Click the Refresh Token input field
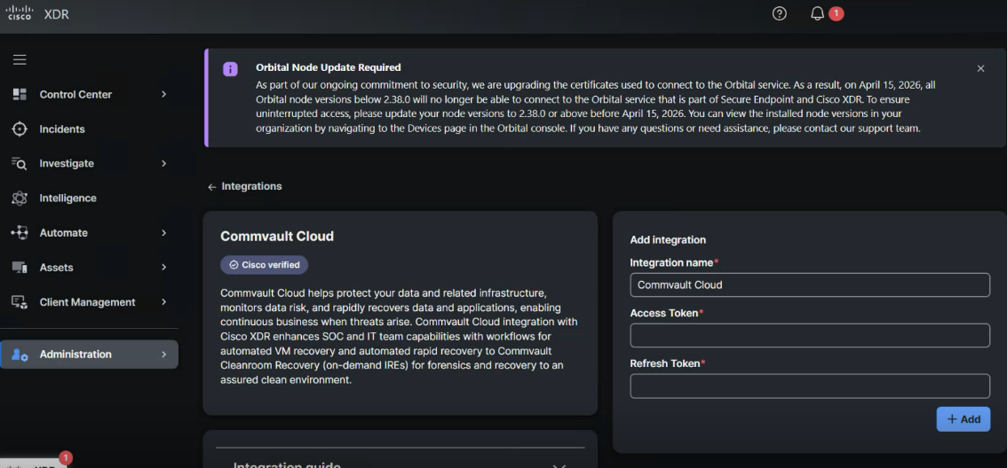The height and width of the screenshot is (468, 1007). [x=810, y=386]
